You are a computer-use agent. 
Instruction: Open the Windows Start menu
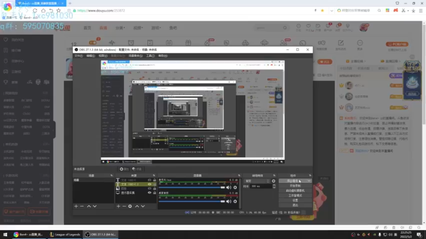(5, 235)
